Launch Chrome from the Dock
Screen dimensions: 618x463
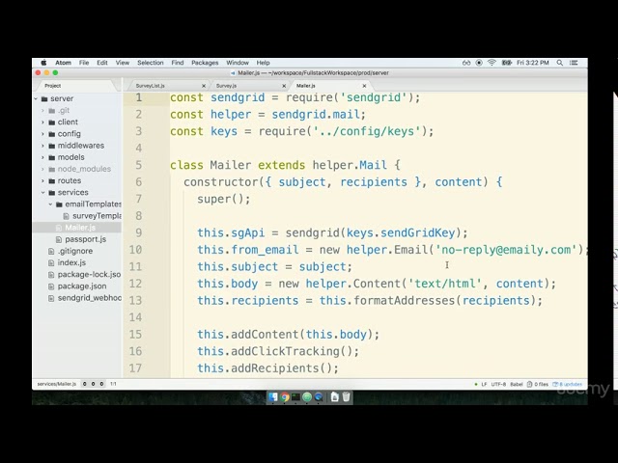tap(284, 396)
